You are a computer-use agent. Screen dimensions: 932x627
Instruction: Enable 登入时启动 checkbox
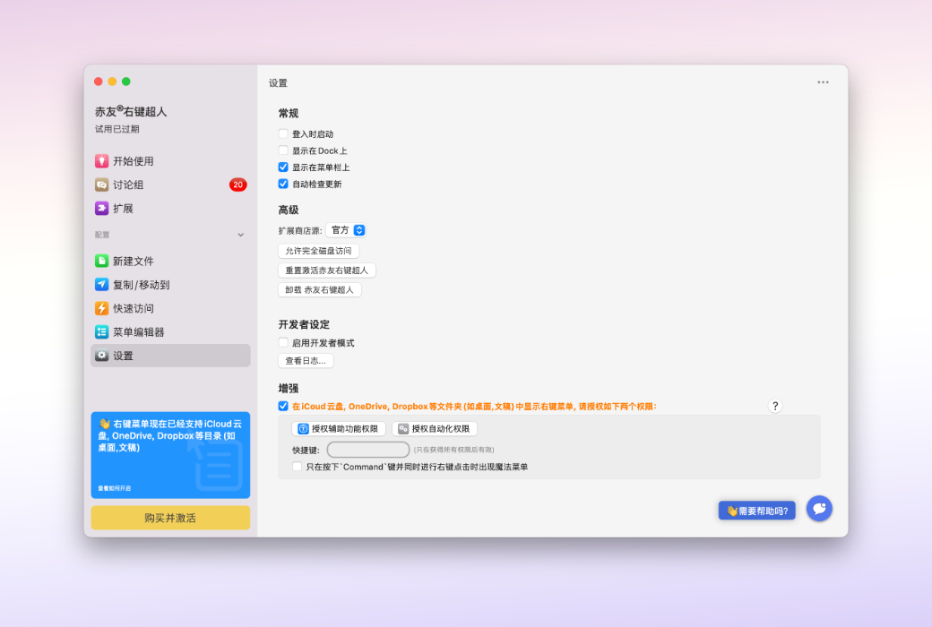coord(283,133)
